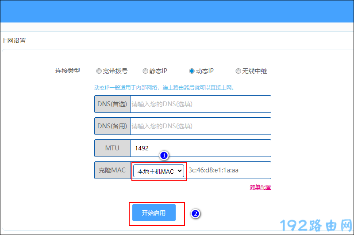Click the 连接类型 label text
The width and height of the screenshot is (354, 235).
(x=67, y=71)
